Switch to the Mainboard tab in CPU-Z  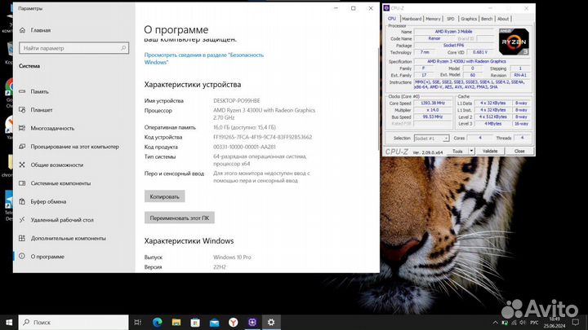[412, 19]
